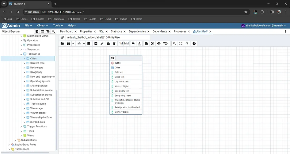
Task: Collapse the Tables (15) tree node
Action: (x=21, y=54)
